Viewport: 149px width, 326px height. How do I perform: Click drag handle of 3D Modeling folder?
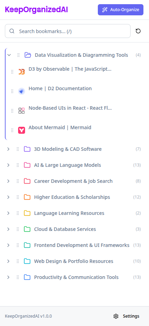(x=18, y=149)
